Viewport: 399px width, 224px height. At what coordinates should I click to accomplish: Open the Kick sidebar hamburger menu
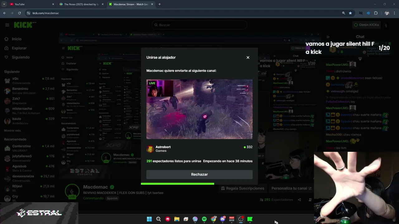pyautogui.click(x=7, y=25)
